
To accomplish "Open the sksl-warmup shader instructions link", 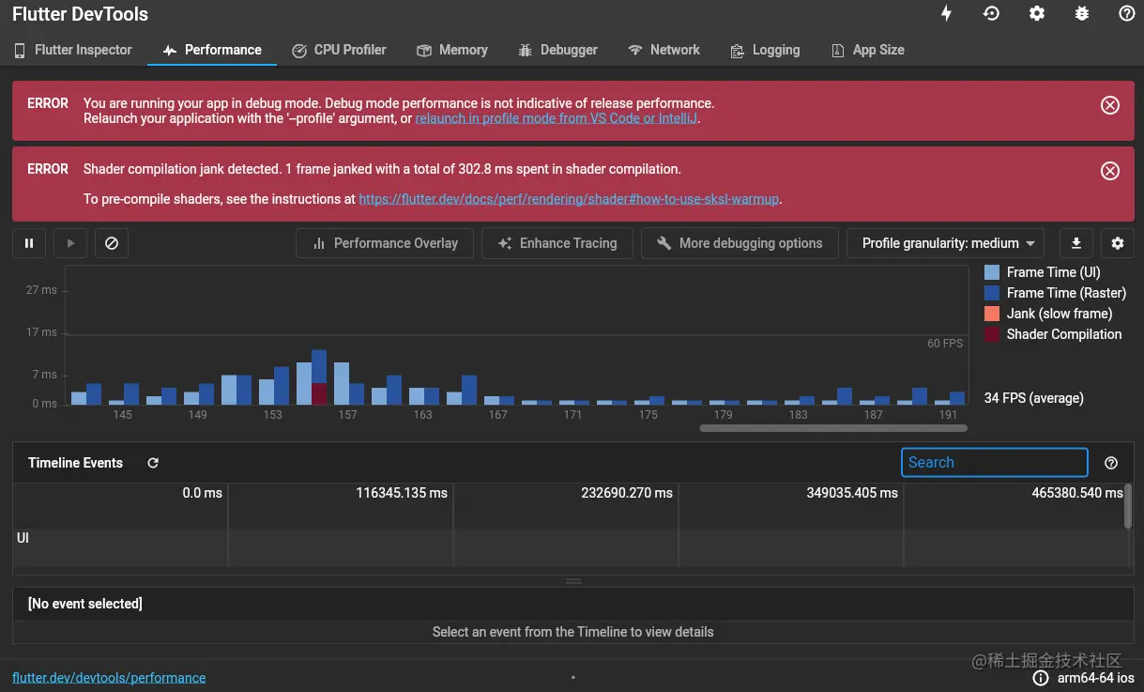I will click(570, 199).
